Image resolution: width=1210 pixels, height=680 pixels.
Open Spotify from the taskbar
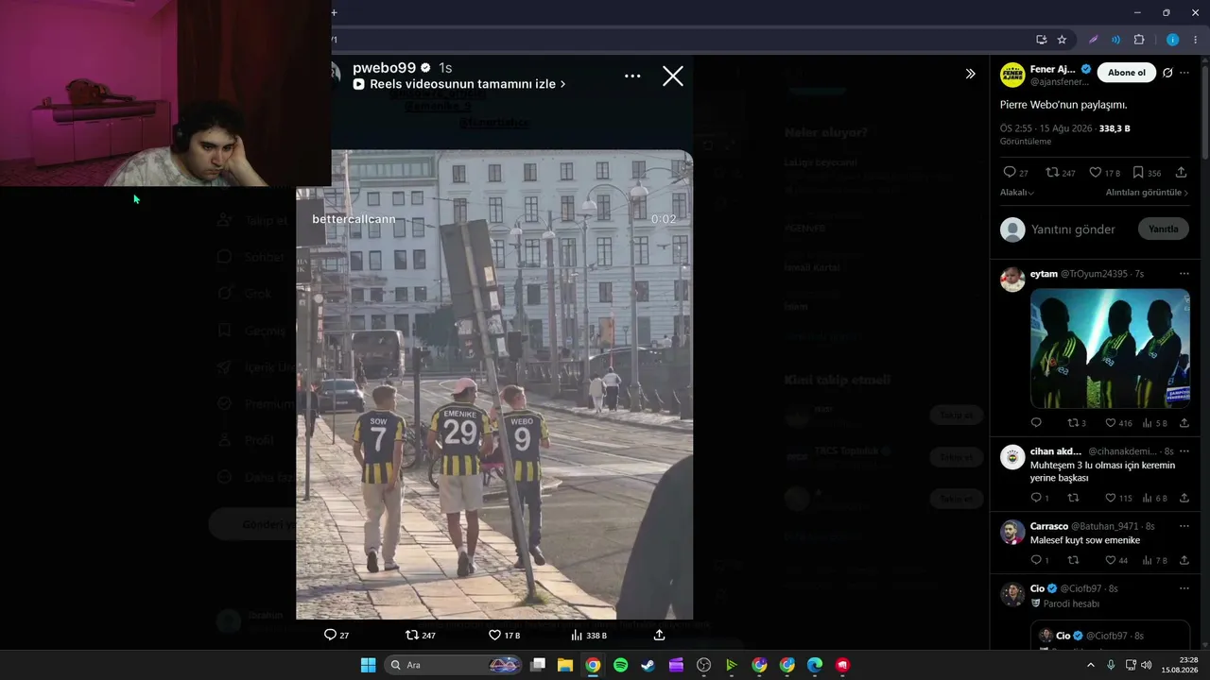tap(620, 665)
